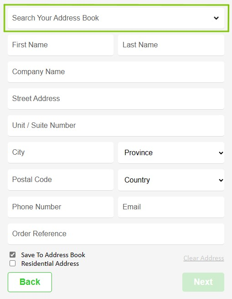This screenshot has height=299, width=232.
Task: Click into the Street Address field
Action: [x=116, y=99]
